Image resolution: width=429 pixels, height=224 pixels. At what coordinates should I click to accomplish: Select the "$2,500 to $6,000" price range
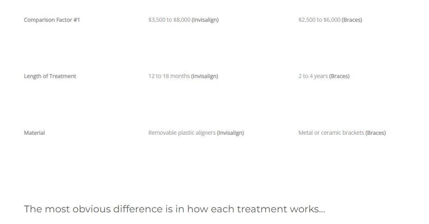click(319, 20)
